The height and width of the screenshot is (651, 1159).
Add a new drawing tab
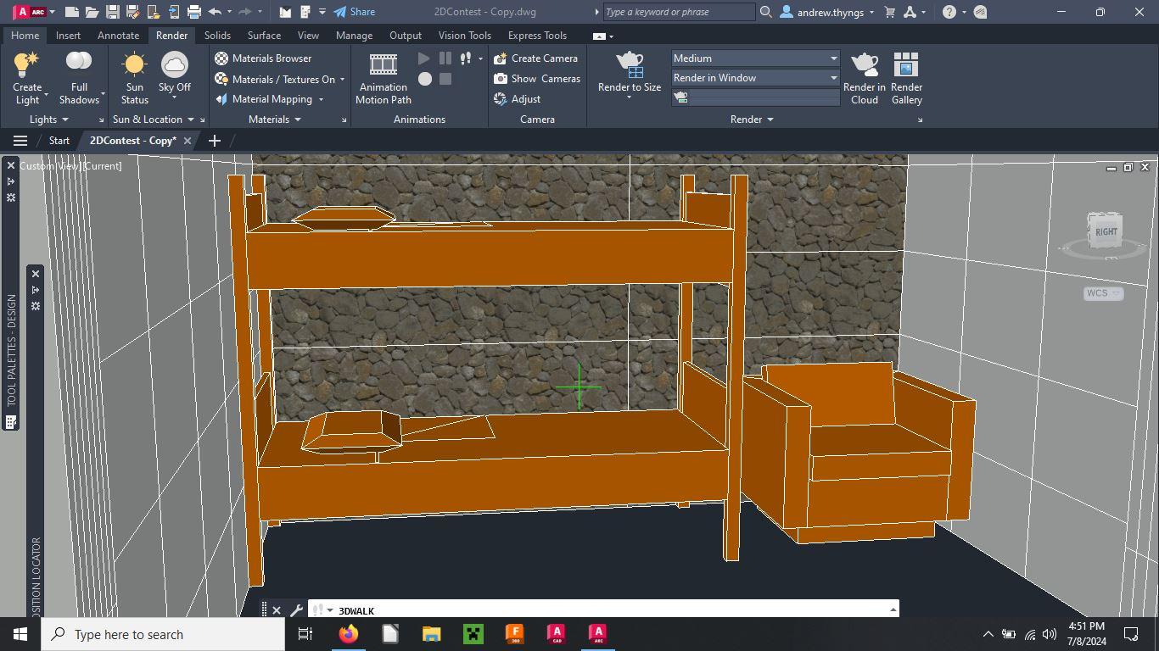(x=214, y=141)
